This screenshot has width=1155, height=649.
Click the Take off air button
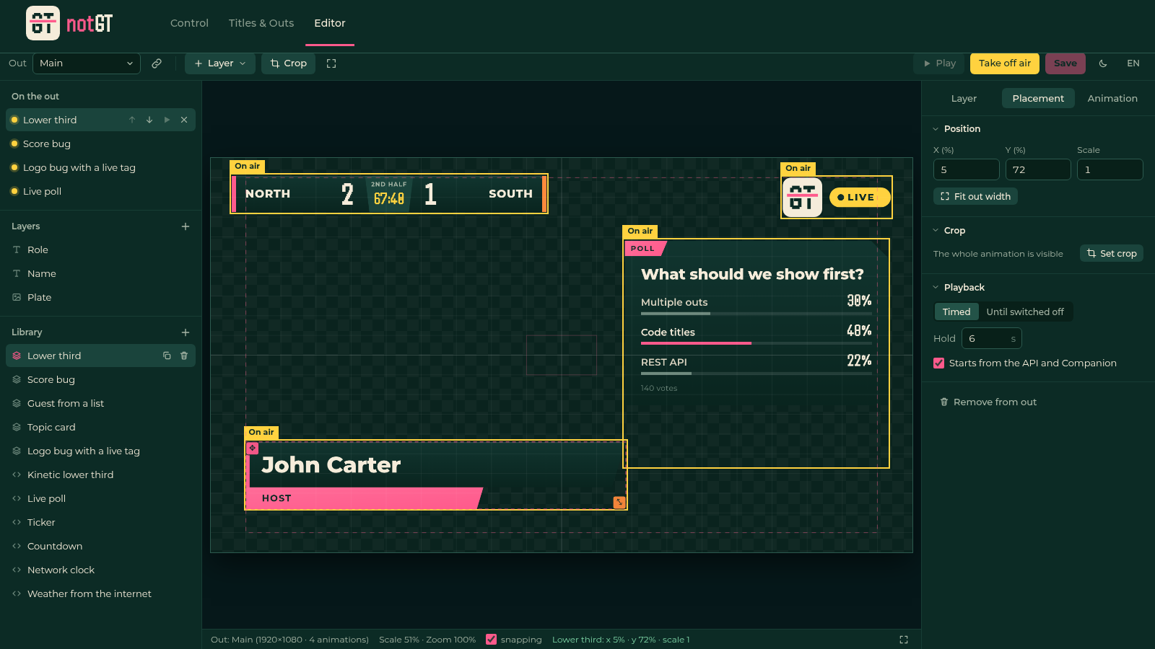point(1005,63)
